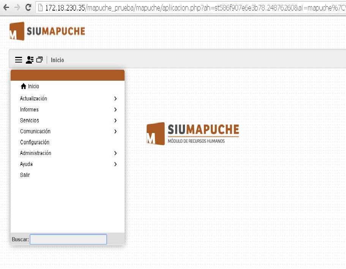Select Configuración from the menu
This screenshot has height=269, width=346.
(35, 142)
